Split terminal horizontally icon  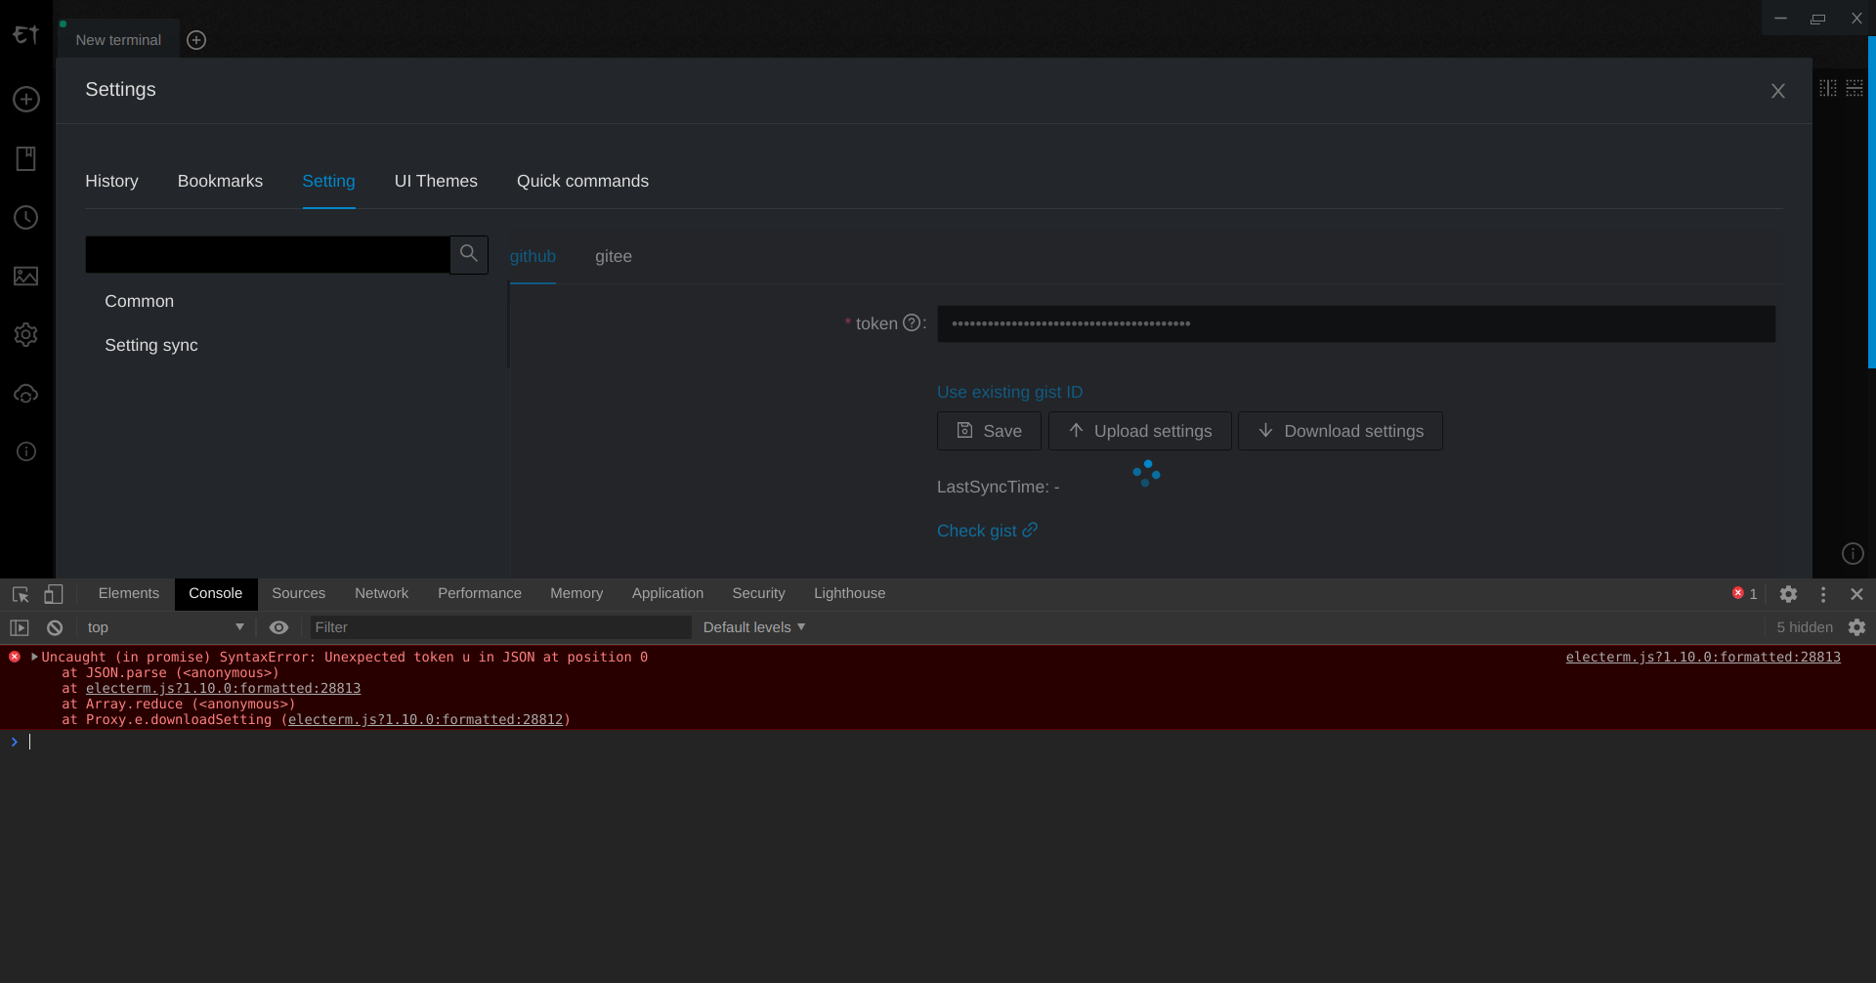[x=1855, y=88]
